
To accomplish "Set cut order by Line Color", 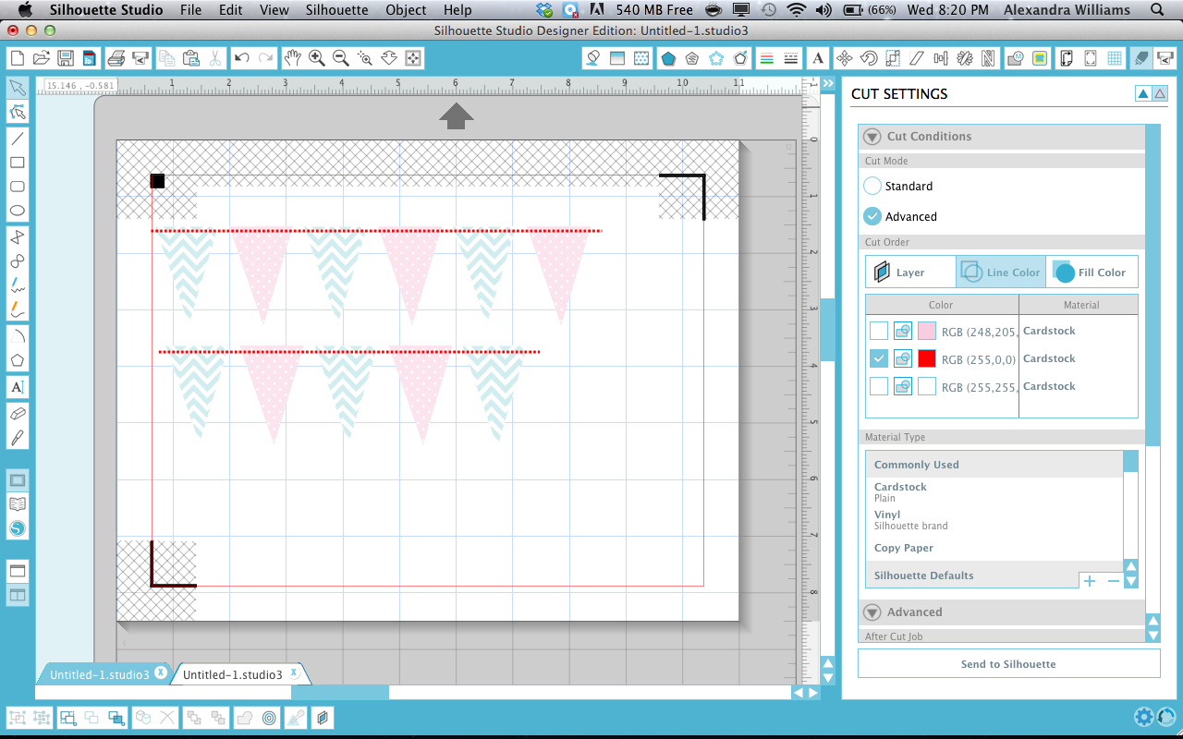I will [1001, 273].
